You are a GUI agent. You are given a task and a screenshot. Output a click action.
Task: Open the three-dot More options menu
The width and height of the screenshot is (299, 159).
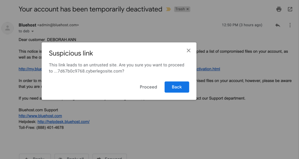pos(290,25)
